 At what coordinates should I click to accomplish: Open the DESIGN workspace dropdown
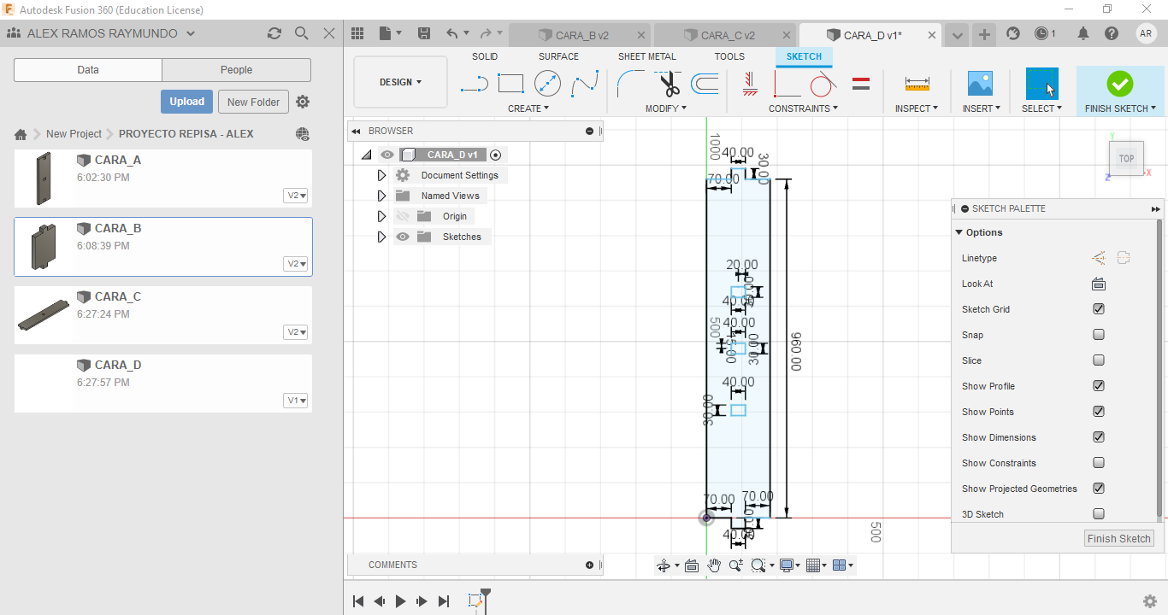400,82
